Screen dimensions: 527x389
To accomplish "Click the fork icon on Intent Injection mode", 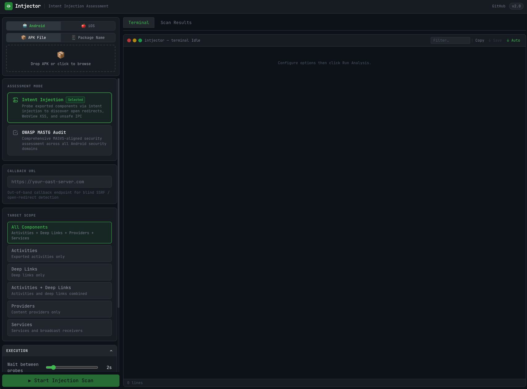I will [x=15, y=100].
